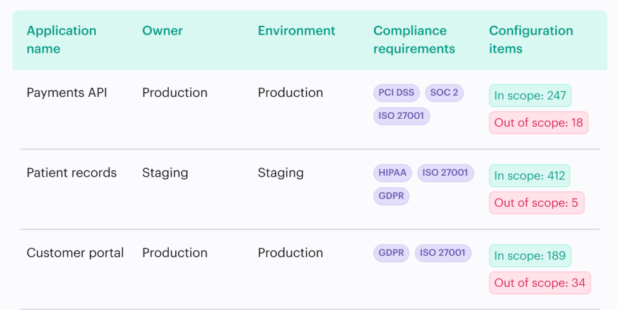Click the Environment column header

296,30
